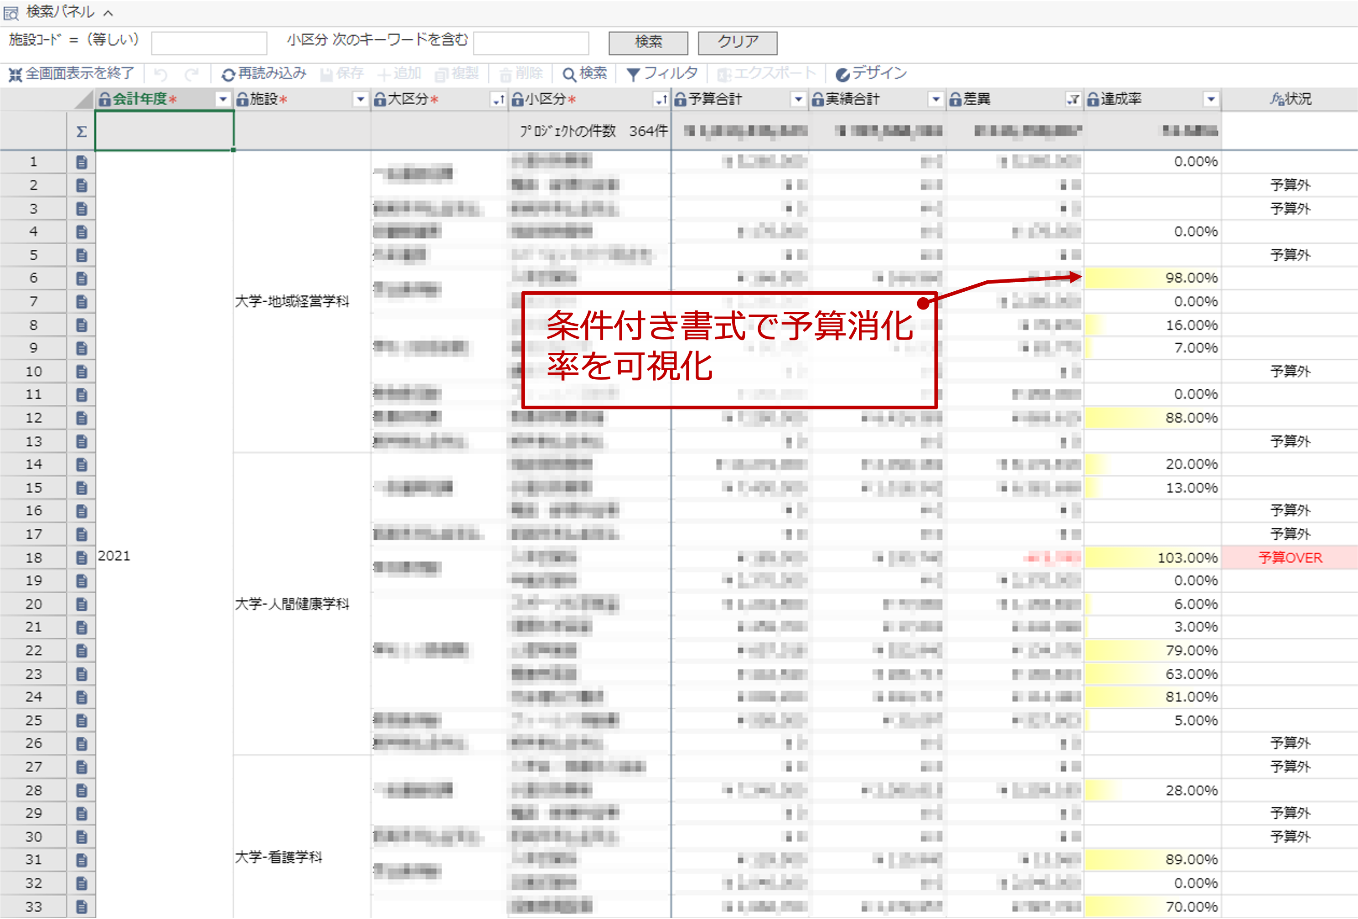
Task: Click the 施設コード input field
Action: [x=209, y=43]
